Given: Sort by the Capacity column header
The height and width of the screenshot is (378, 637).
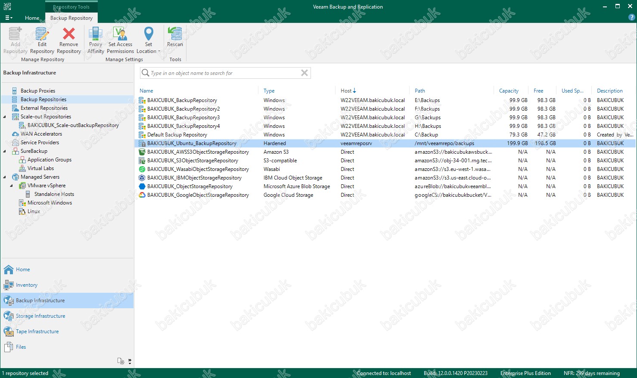Looking at the screenshot, I should tap(509, 91).
